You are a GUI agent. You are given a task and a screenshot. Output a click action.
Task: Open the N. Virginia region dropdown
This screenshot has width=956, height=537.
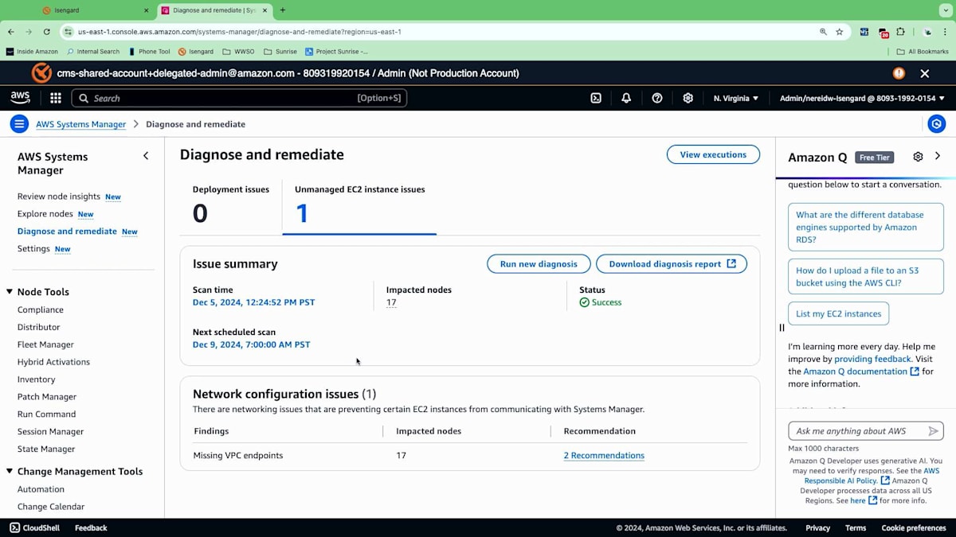[736, 98]
